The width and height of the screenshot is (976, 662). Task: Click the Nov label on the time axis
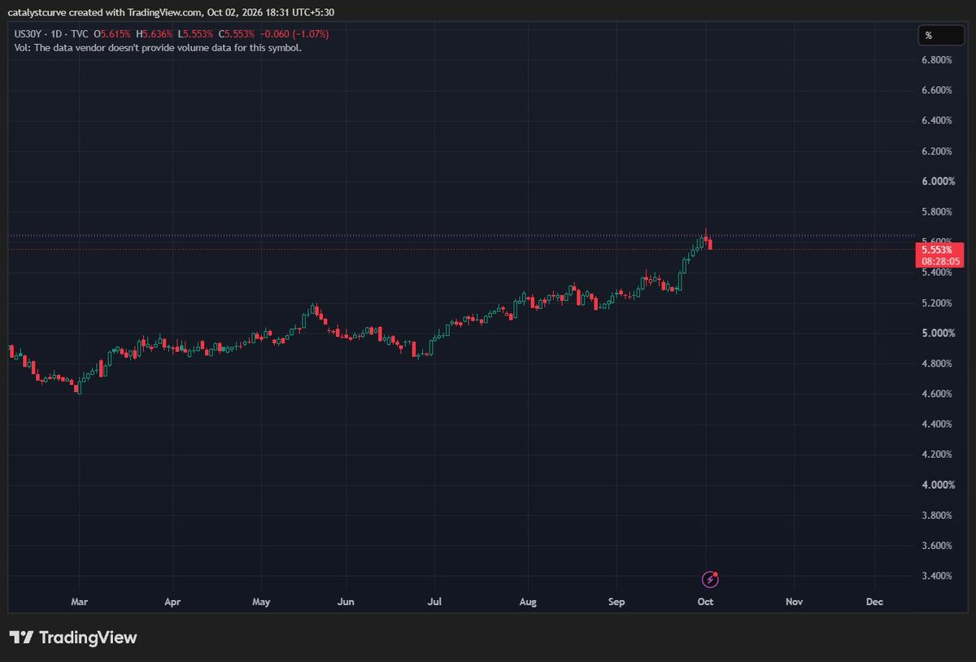[x=795, y=602]
